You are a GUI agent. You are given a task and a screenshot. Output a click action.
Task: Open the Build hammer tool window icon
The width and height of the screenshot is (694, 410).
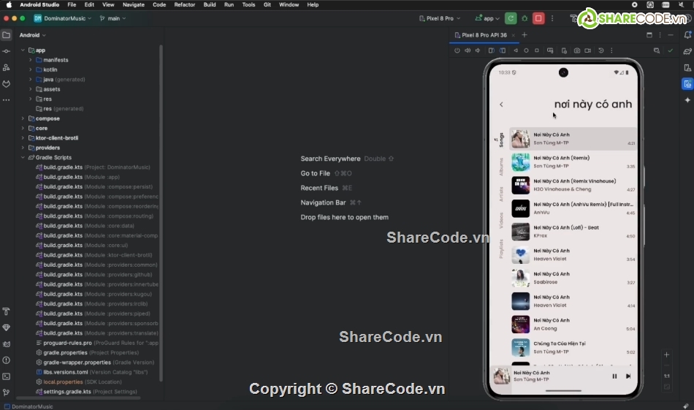click(x=6, y=312)
